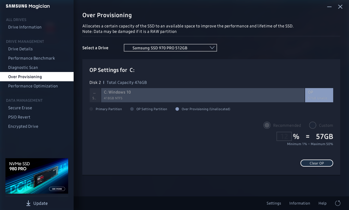This screenshot has height=210, width=349.
Task: Click the small leading partition block
Action: click(x=95, y=95)
